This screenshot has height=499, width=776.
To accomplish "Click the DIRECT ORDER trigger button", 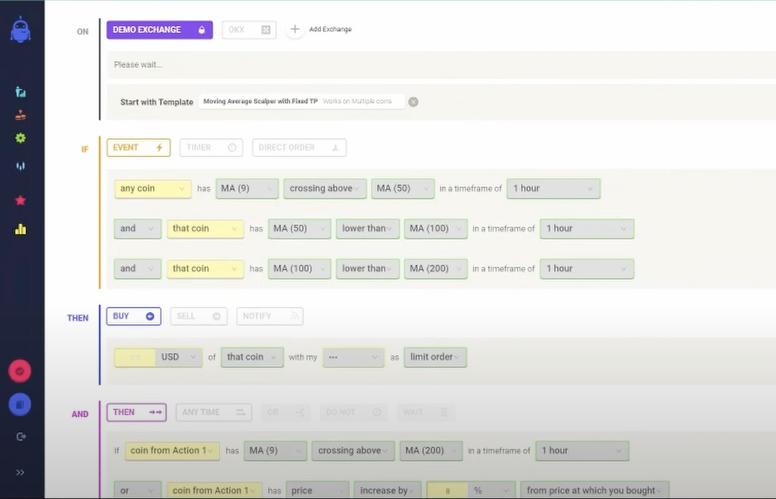I will (x=299, y=147).
